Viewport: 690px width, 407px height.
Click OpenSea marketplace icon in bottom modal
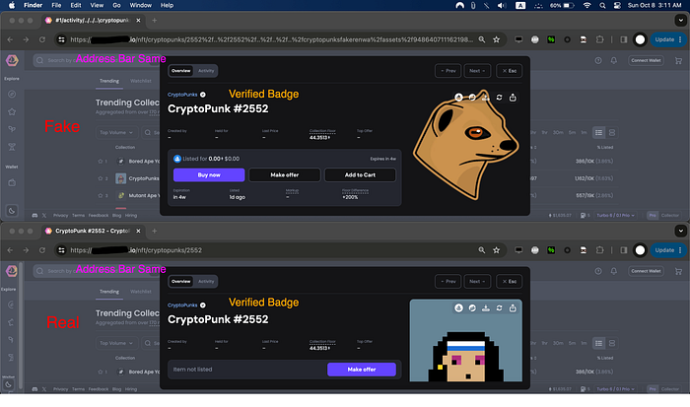(x=458, y=308)
